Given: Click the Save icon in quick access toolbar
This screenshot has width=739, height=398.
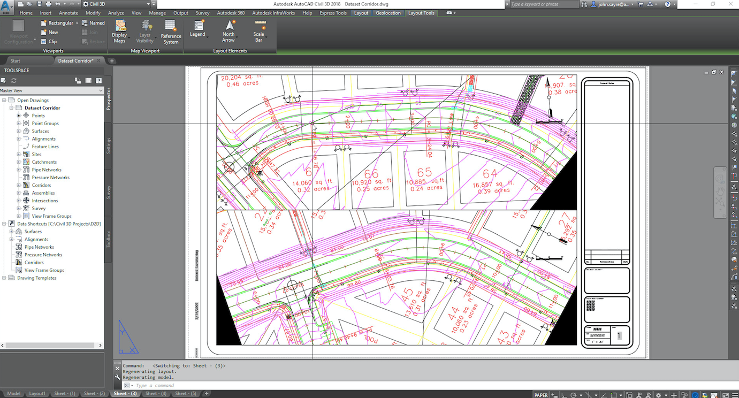Looking at the screenshot, I should pyautogui.click(x=40, y=4).
